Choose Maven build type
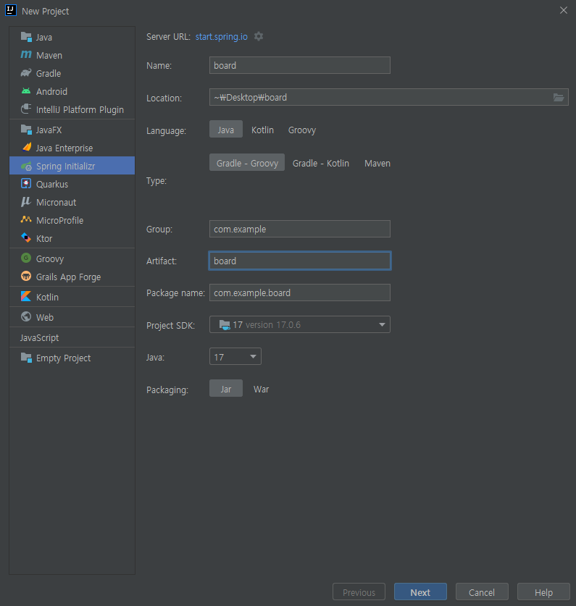 coord(377,163)
